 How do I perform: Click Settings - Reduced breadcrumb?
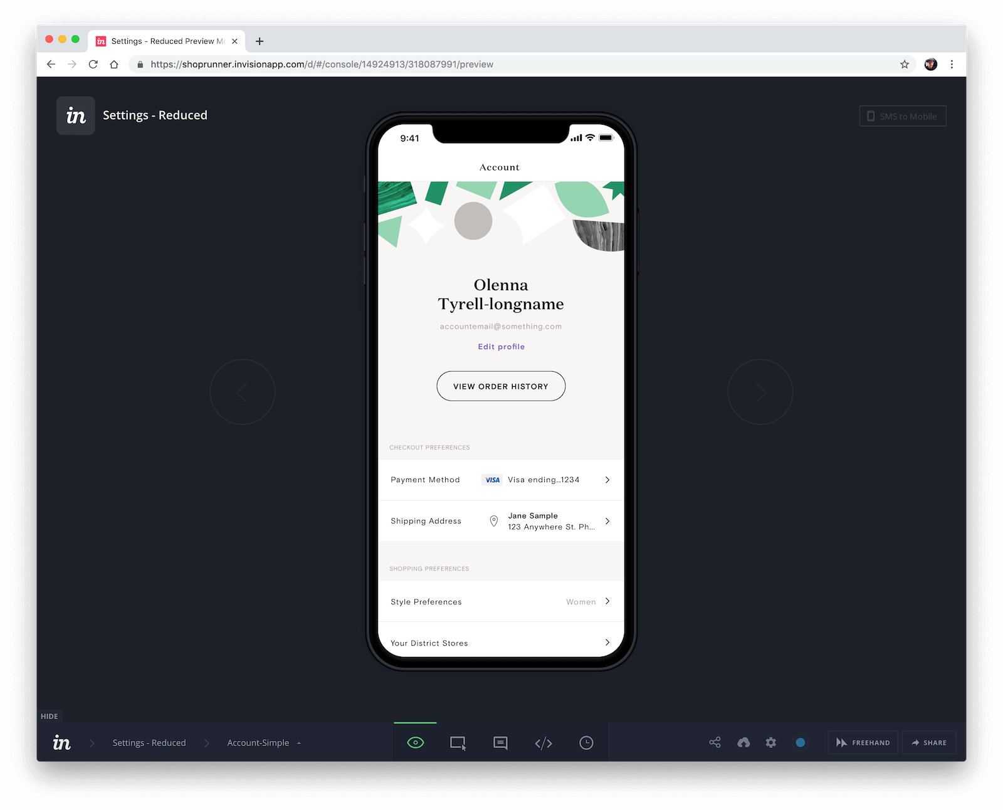(149, 743)
